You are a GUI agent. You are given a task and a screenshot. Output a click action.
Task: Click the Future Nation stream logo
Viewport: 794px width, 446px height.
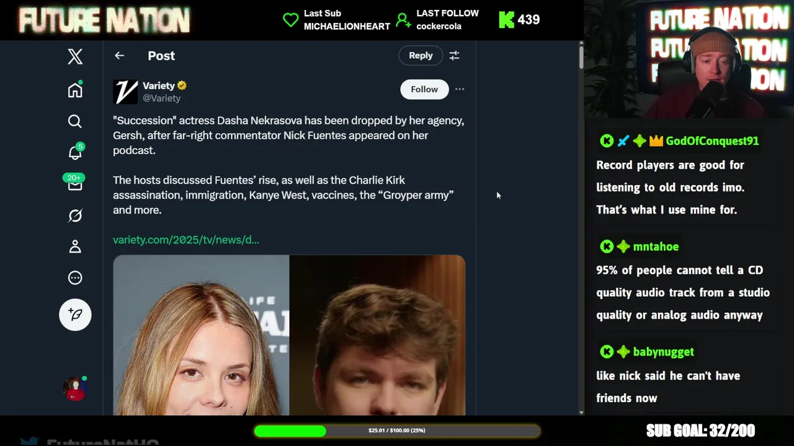tap(104, 20)
